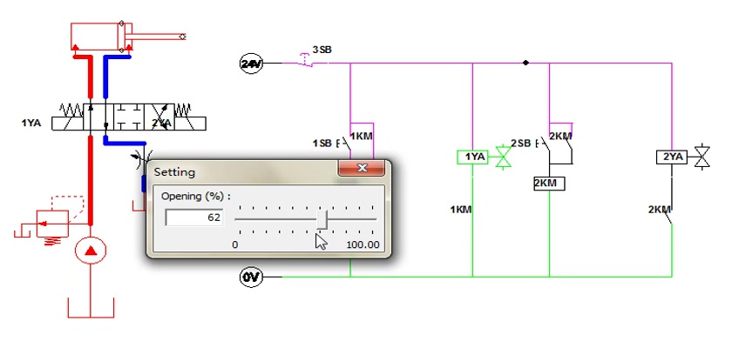Select the pressure relief valve symbol
The image size is (732, 348).
coord(52,224)
